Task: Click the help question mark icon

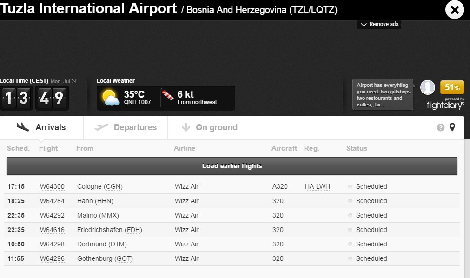Action: click(x=440, y=127)
